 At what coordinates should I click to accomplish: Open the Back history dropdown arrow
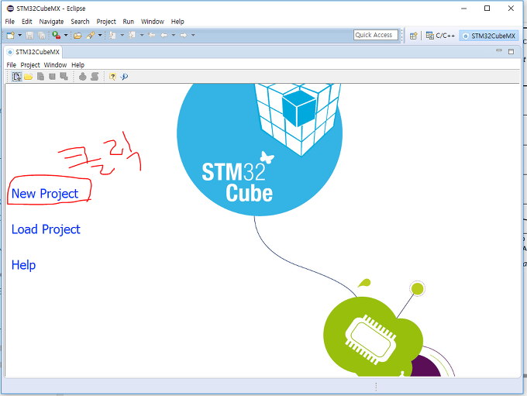tap(174, 35)
